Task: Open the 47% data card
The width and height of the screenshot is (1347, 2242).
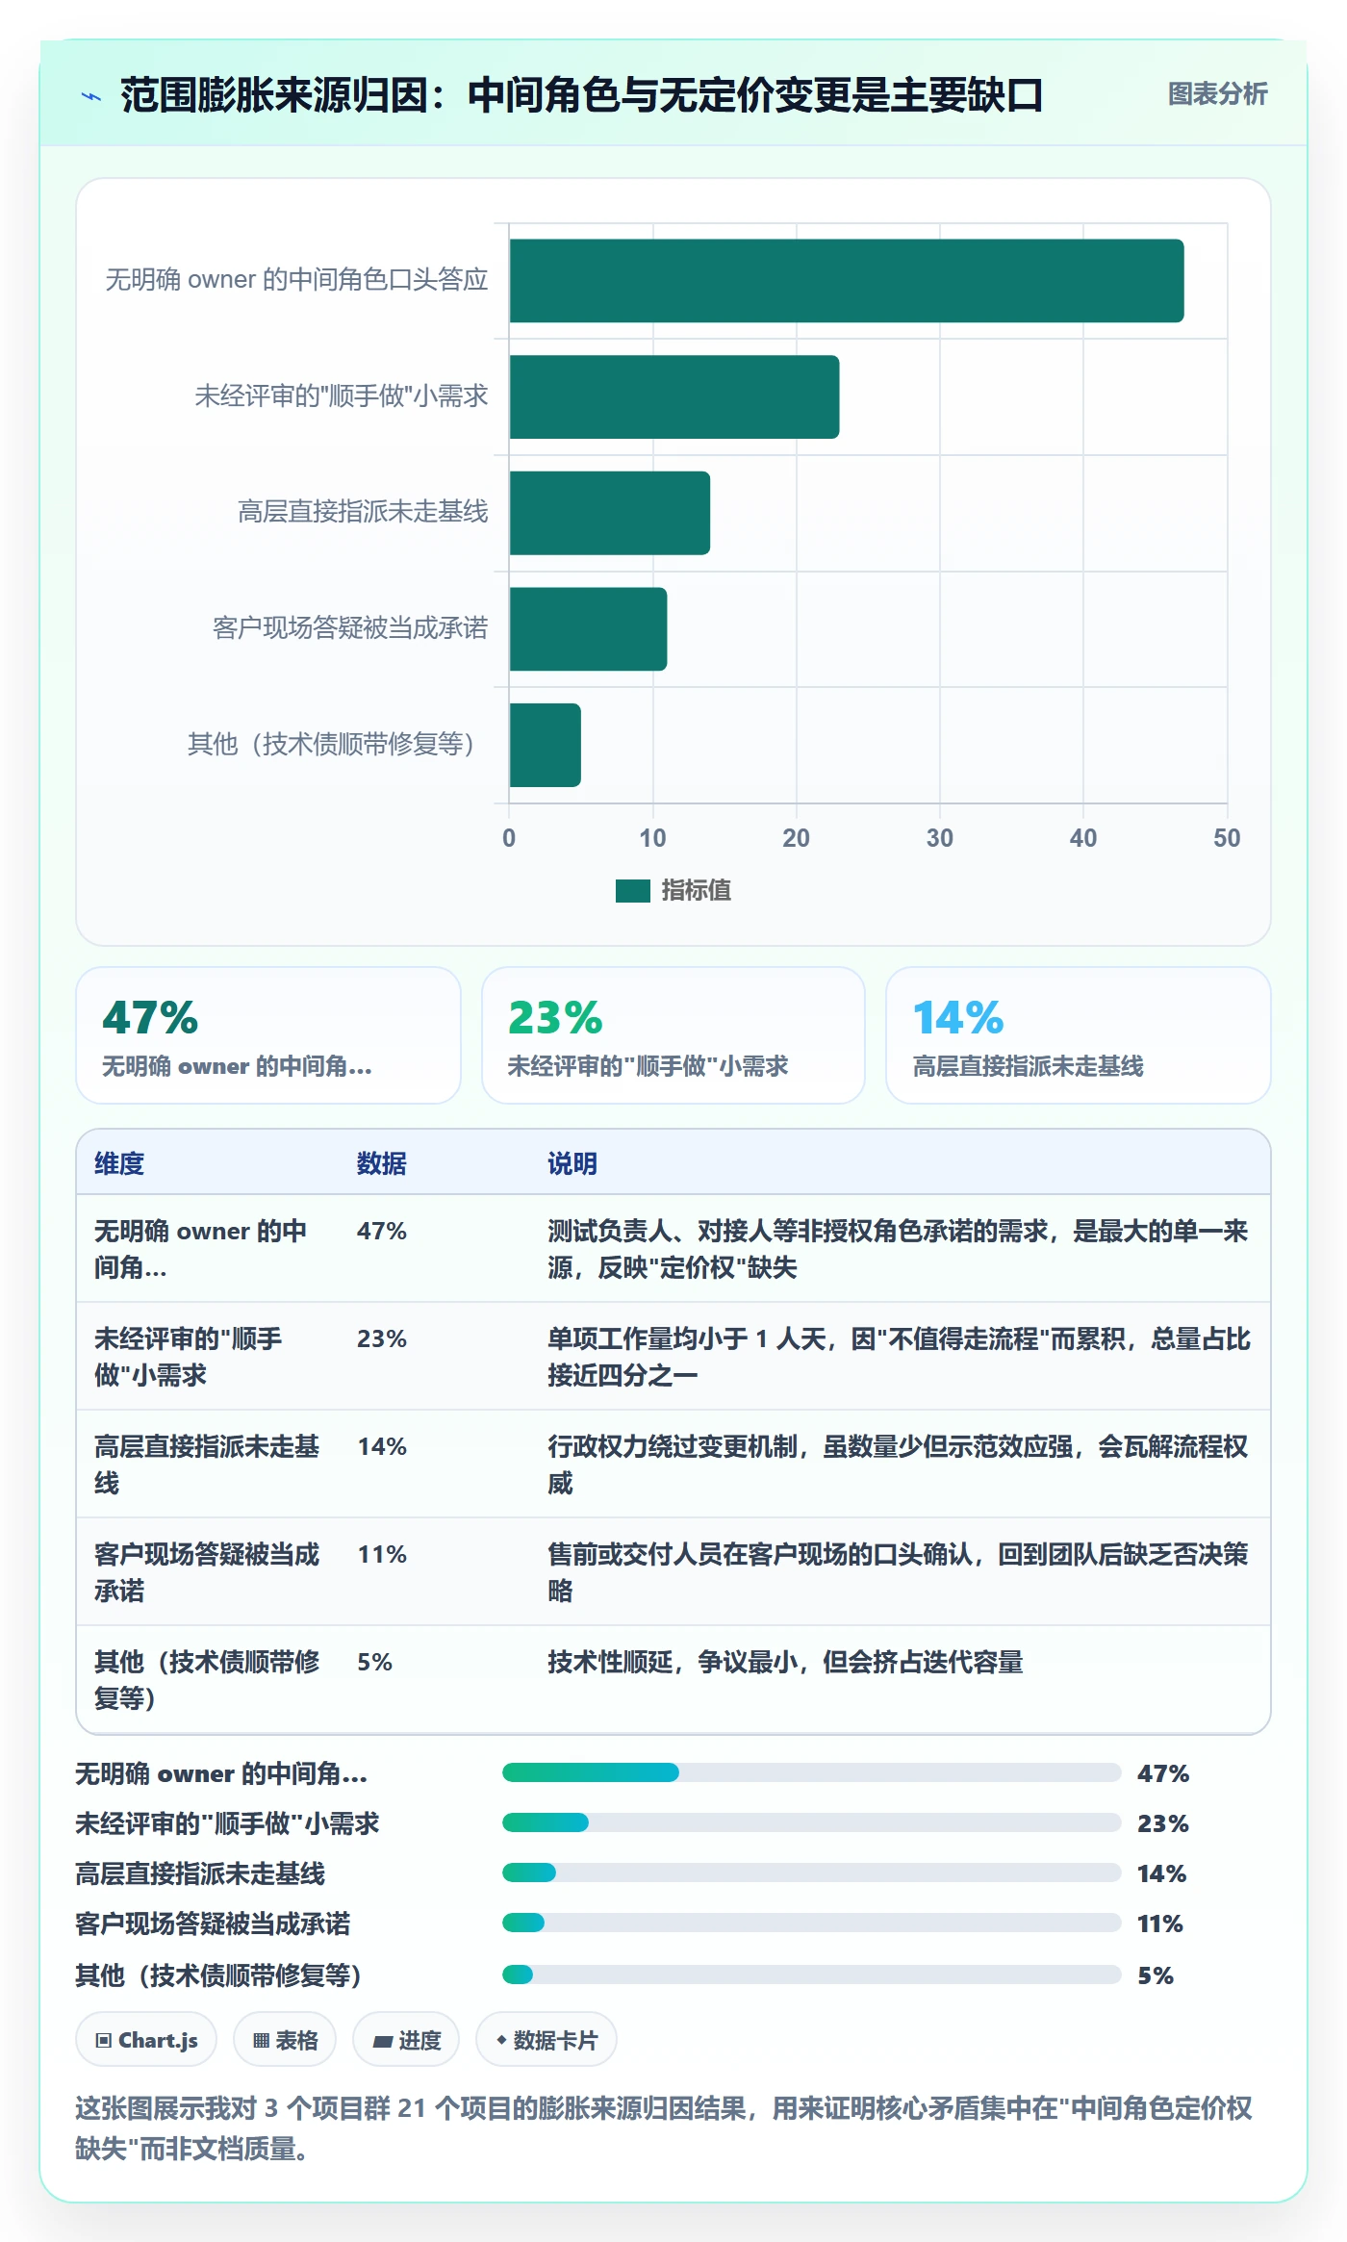Action: [x=268, y=1035]
